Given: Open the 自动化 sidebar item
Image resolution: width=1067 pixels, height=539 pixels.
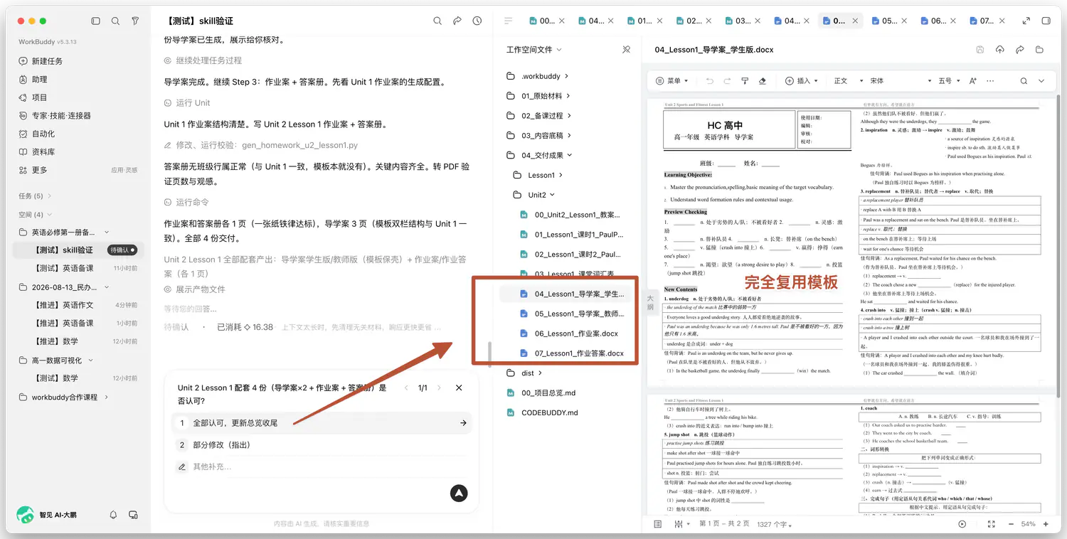Looking at the screenshot, I should [36, 134].
